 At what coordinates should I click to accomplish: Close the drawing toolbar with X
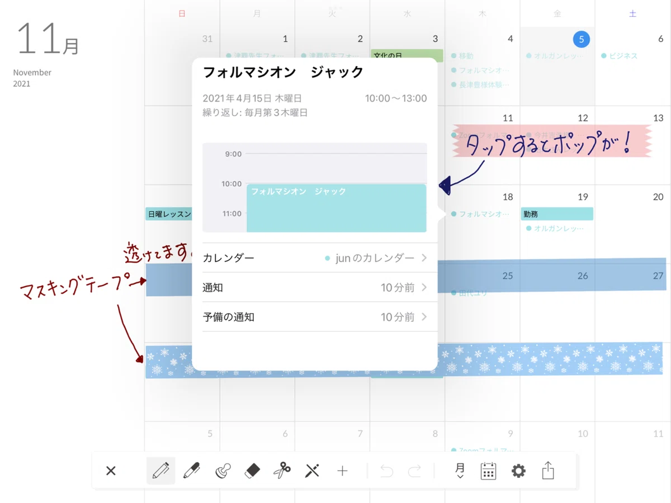point(111,471)
